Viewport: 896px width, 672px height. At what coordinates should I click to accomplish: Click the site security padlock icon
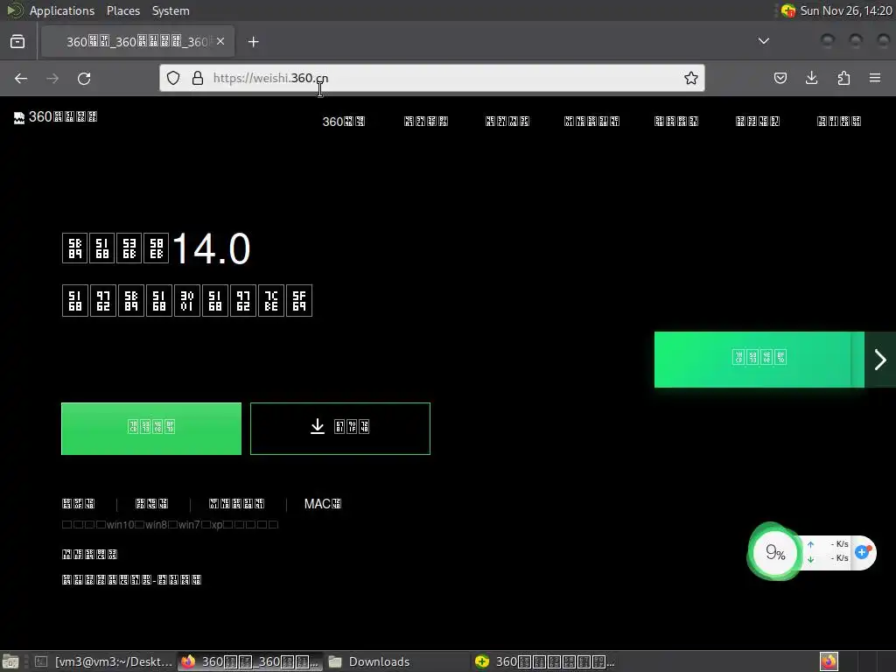coord(198,78)
